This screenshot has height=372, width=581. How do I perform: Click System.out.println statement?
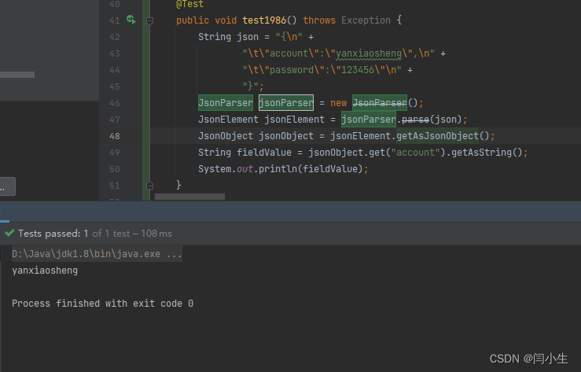283,169
